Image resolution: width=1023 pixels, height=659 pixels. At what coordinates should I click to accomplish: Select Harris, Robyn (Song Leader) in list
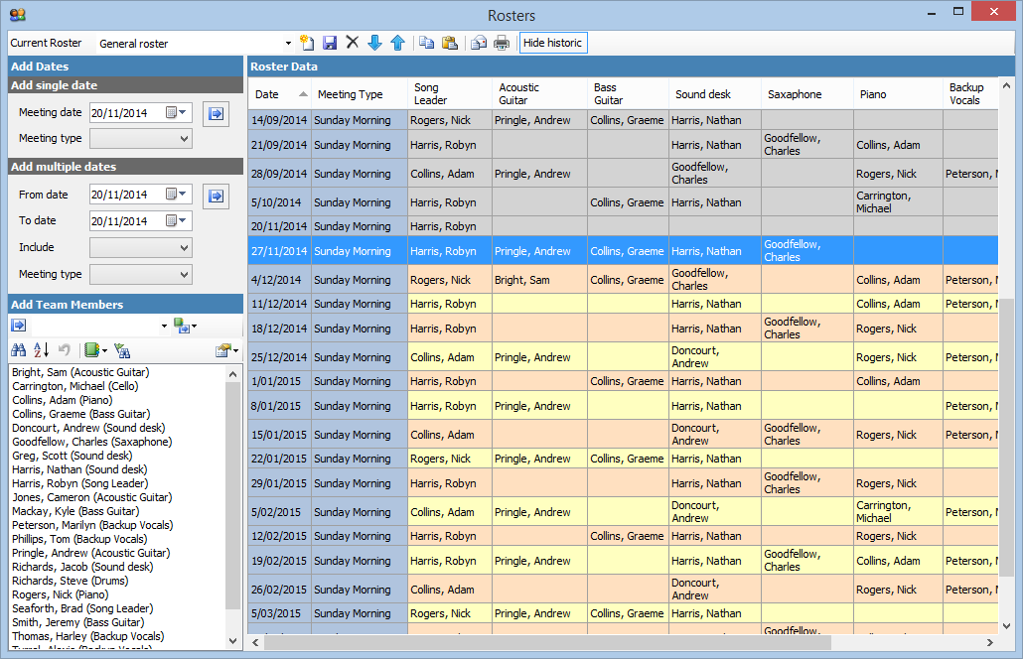(79, 483)
